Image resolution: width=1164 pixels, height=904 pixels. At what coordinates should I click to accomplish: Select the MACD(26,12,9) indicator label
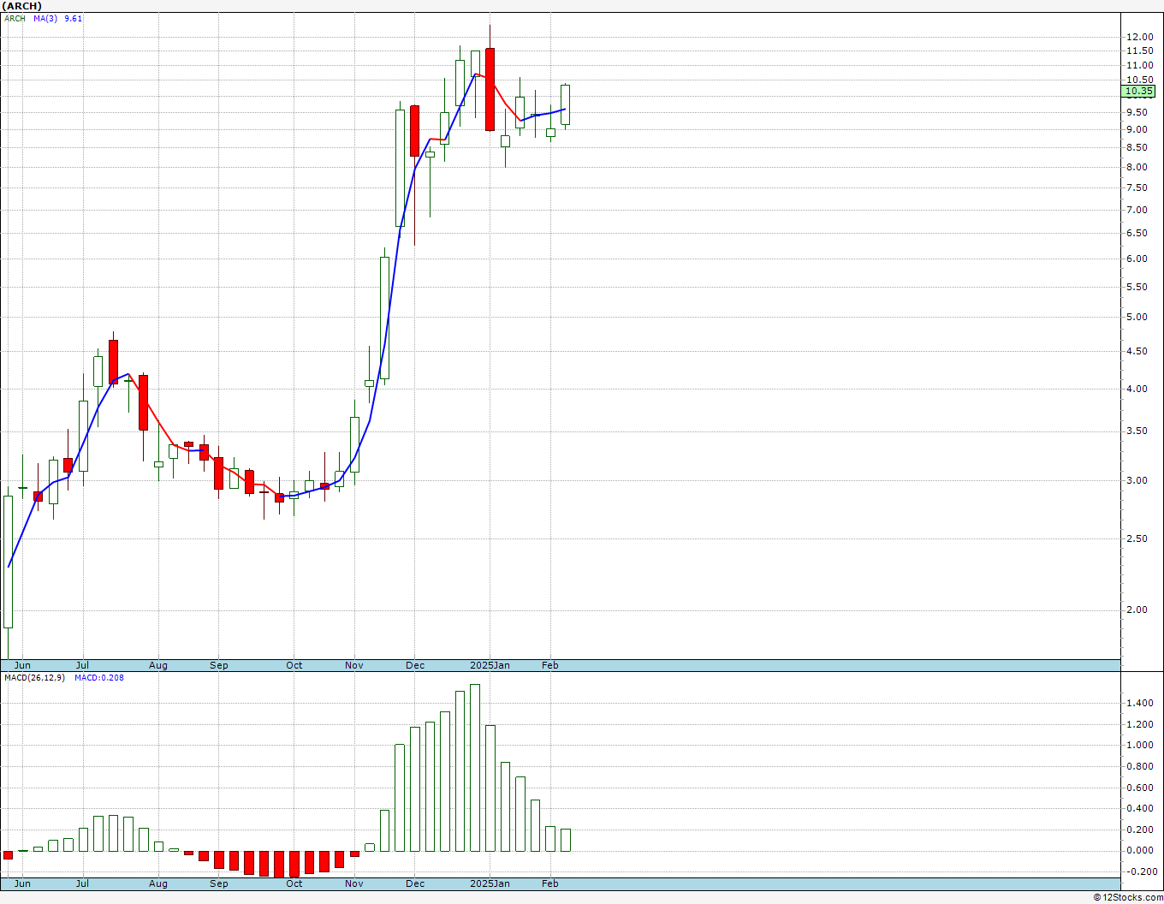pyautogui.click(x=35, y=677)
